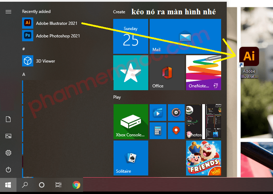Open Adobe Illustrator 2021 from Recently added
Image resolution: width=273 pixels, height=194 pixels.
coord(51,23)
